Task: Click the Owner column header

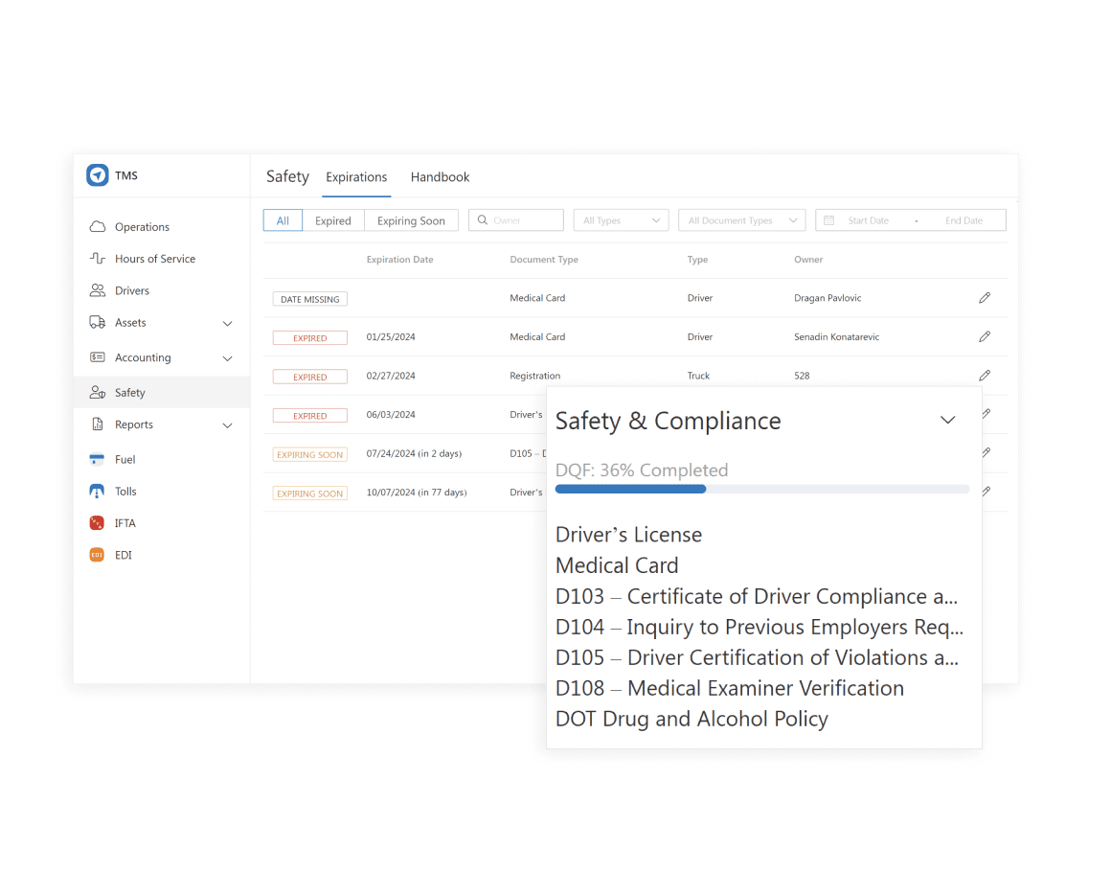Action: pyautogui.click(x=807, y=260)
